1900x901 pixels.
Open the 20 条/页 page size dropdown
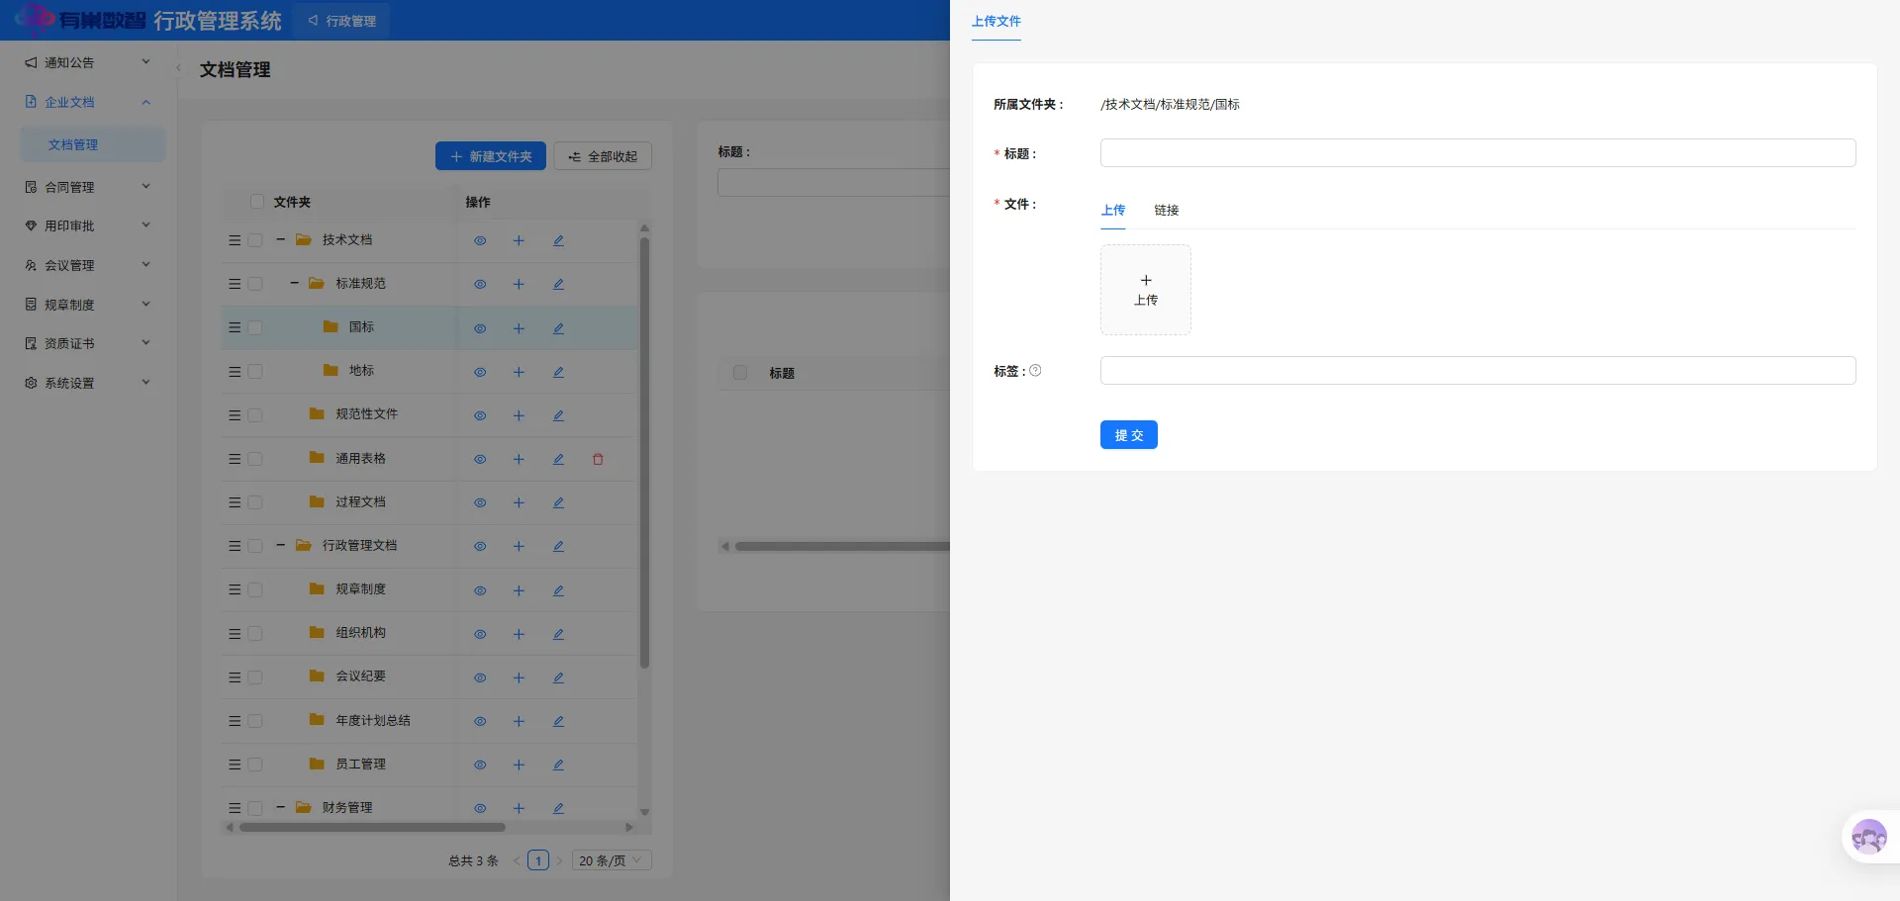[612, 860]
